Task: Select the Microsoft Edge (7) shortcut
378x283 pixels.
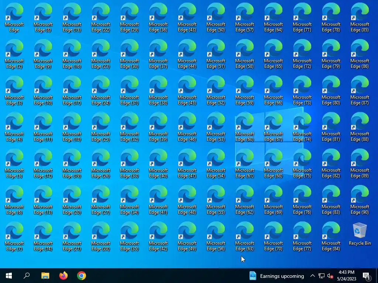Action: pos(14,237)
